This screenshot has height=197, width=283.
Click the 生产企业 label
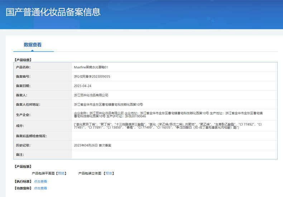tap(23, 115)
